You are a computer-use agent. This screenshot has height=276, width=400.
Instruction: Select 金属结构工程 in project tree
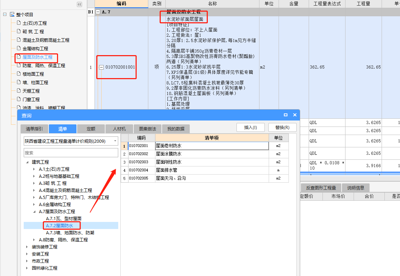coord(35,49)
